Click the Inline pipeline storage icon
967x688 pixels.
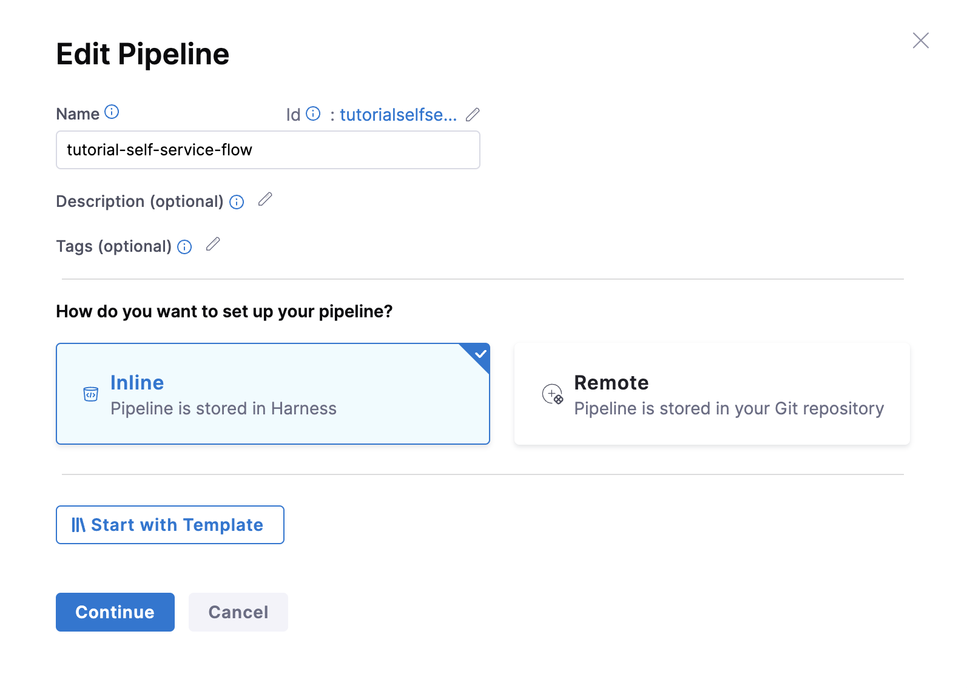click(90, 394)
